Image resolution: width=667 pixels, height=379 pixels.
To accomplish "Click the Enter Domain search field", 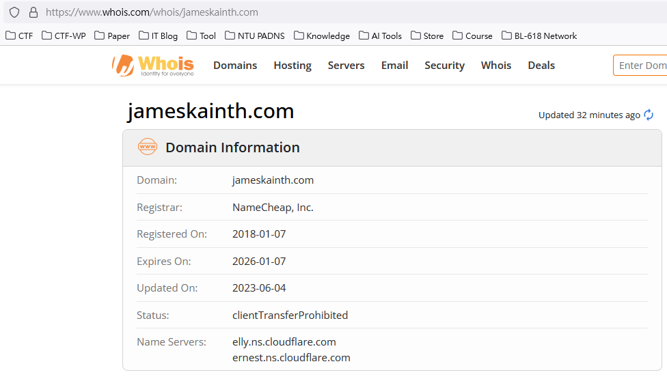I will tap(640, 66).
